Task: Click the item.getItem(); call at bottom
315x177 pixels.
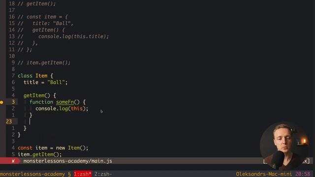Action: click(40, 154)
